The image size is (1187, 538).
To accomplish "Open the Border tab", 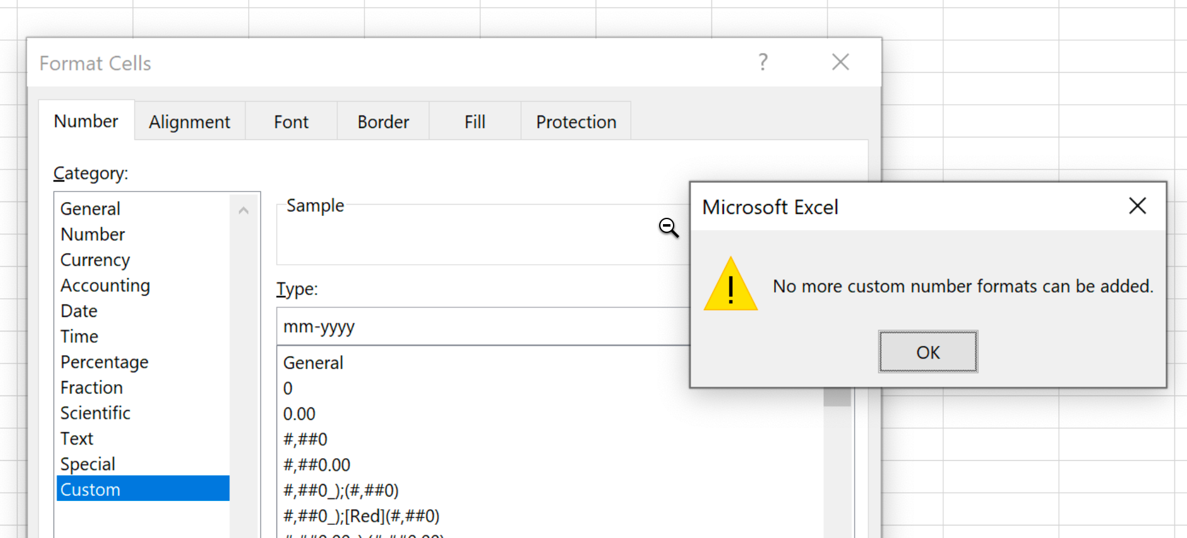I will pyautogui.click(x=383, y=122).
